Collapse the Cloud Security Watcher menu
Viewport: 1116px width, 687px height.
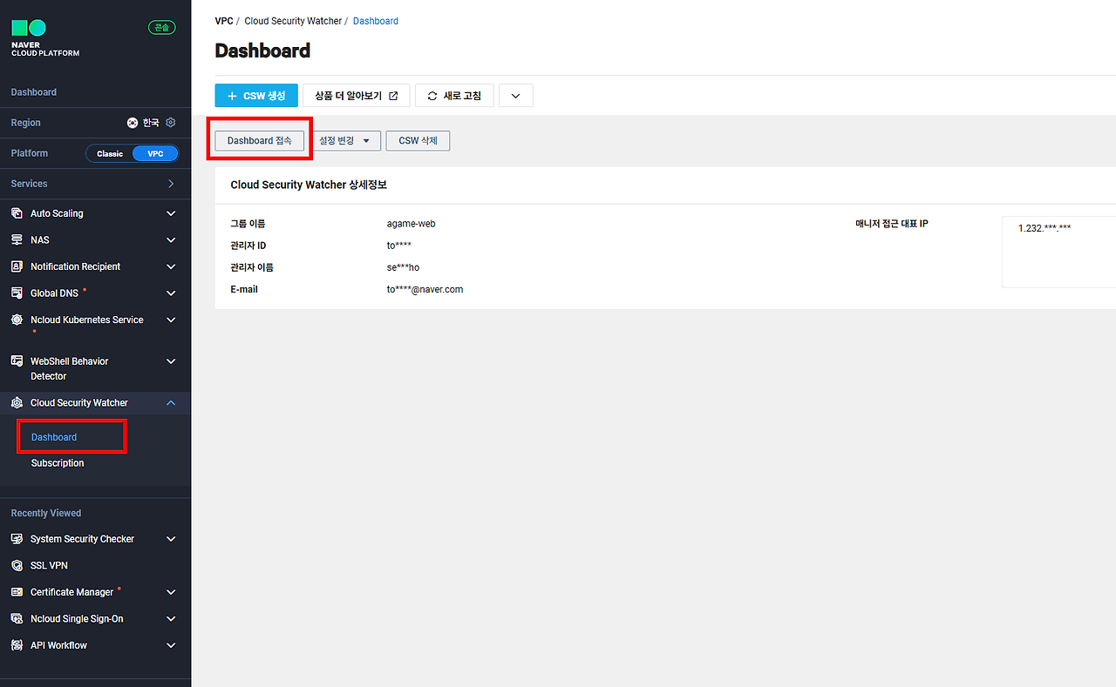(171, 403)
